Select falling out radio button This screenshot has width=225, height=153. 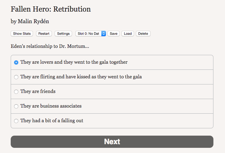tap(16, 121)
